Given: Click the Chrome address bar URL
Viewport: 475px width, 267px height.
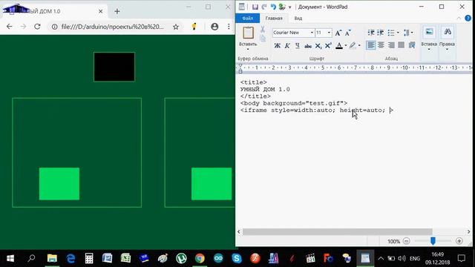Looking at the screenshot, I should pos(112,27).
